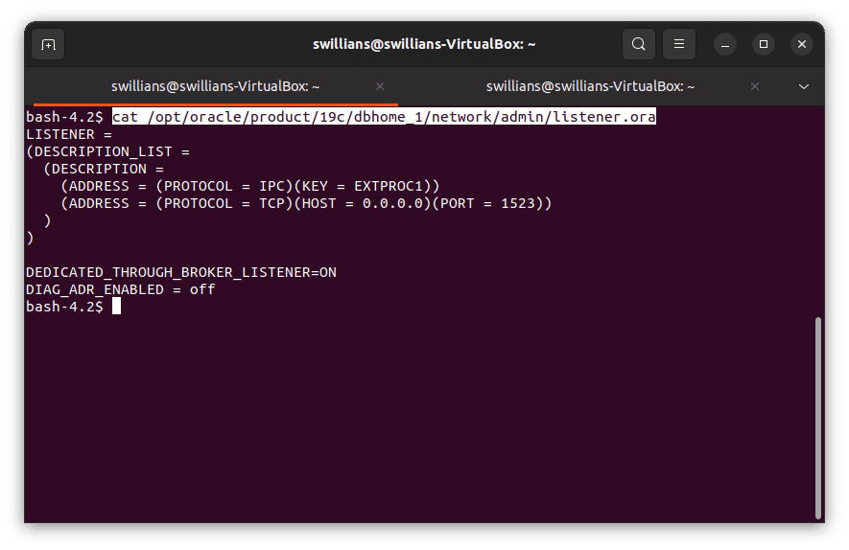Open the hamburger menu in header bar
This screenshot has width=849, height=550.
[x=678, y=44]
